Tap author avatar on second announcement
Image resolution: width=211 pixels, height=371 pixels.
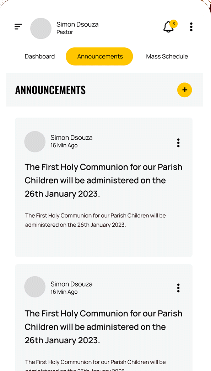[35, 287]
